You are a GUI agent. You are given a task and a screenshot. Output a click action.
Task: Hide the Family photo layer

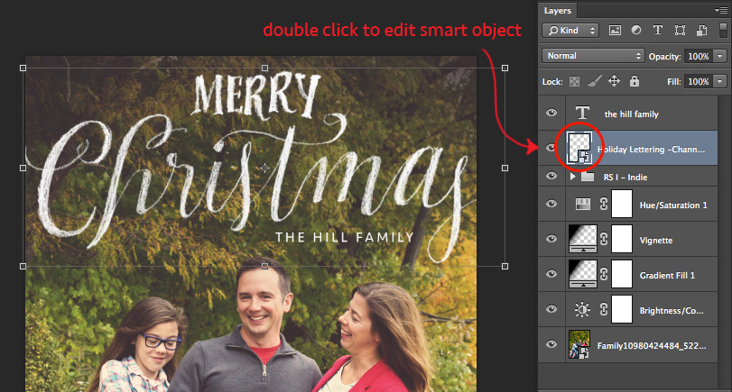(551, 344)
